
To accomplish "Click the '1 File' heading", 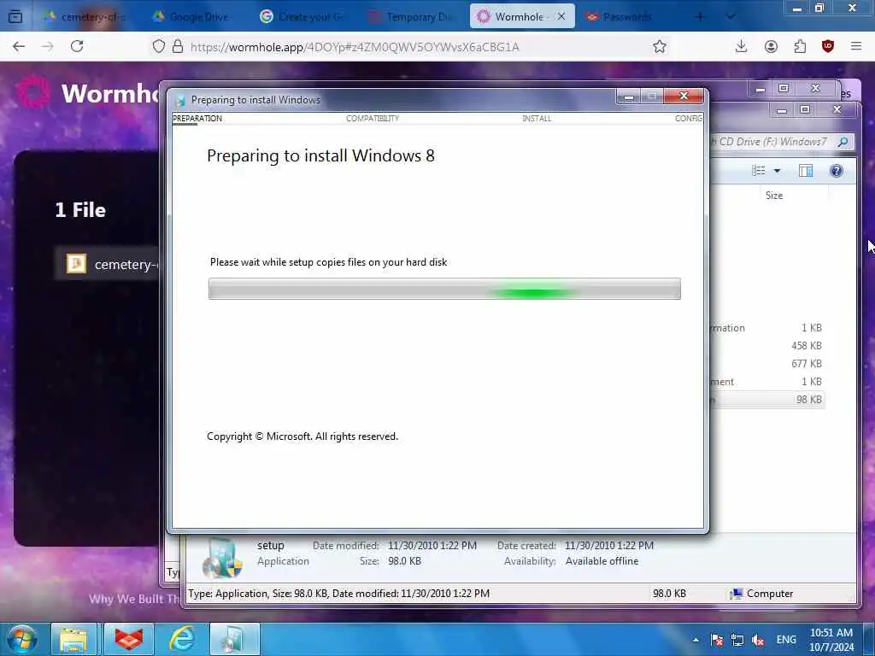I will pos(80,210).
